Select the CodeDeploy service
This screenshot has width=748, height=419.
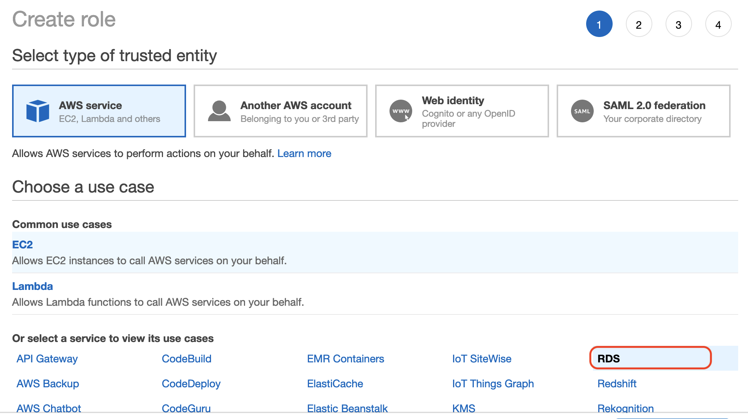coord(191,384)
